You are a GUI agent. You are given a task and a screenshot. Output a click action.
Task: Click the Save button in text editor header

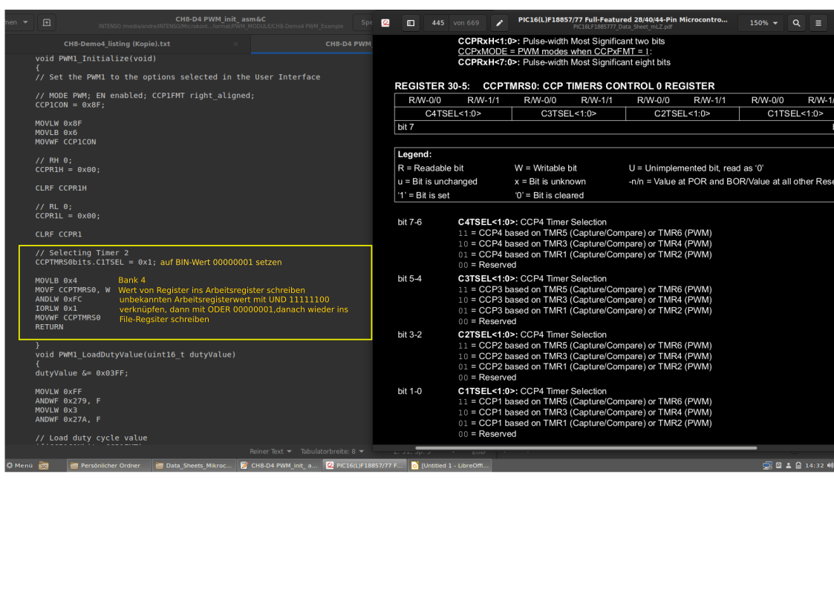click(364, 22)
